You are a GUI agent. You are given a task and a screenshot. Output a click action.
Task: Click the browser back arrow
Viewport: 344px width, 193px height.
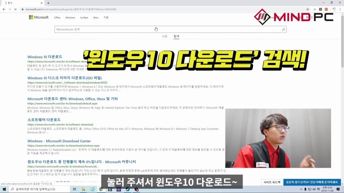4,9
